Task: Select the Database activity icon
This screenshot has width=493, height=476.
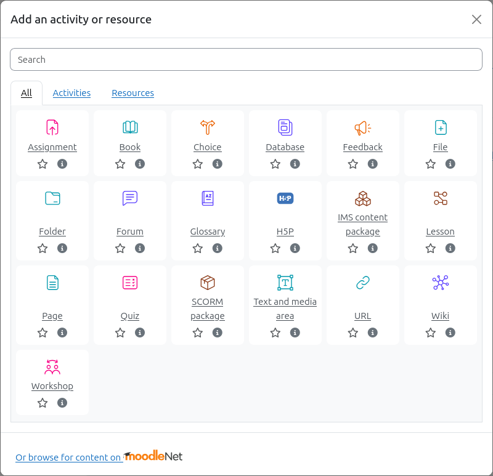Action: tap(285, 127)
